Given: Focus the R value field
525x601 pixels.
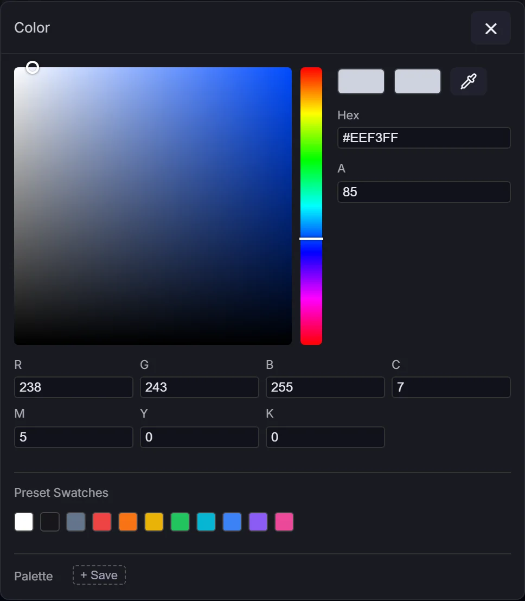Looking at the screenshot, I should [x=74, y=387].
